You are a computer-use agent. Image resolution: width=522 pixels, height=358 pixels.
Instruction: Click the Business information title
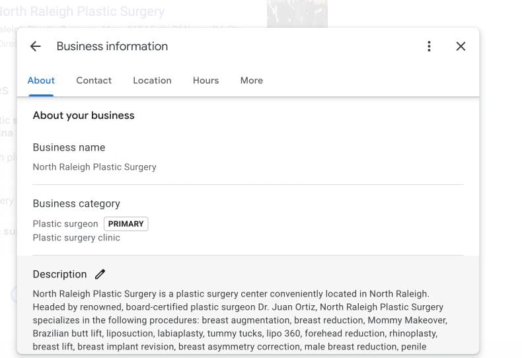click(112, 46)
